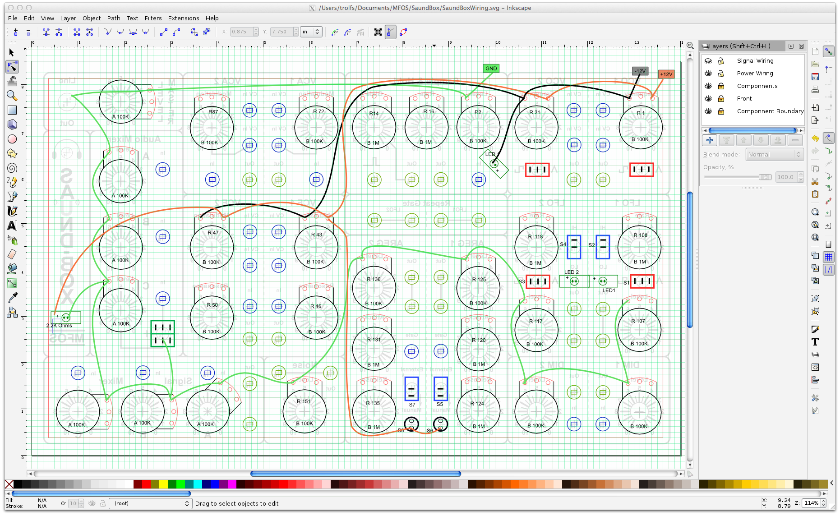Click the yellow swatch in color palette
Image resolution: width=840 pixels, height=516 pixels.
[x=163, y=484]
